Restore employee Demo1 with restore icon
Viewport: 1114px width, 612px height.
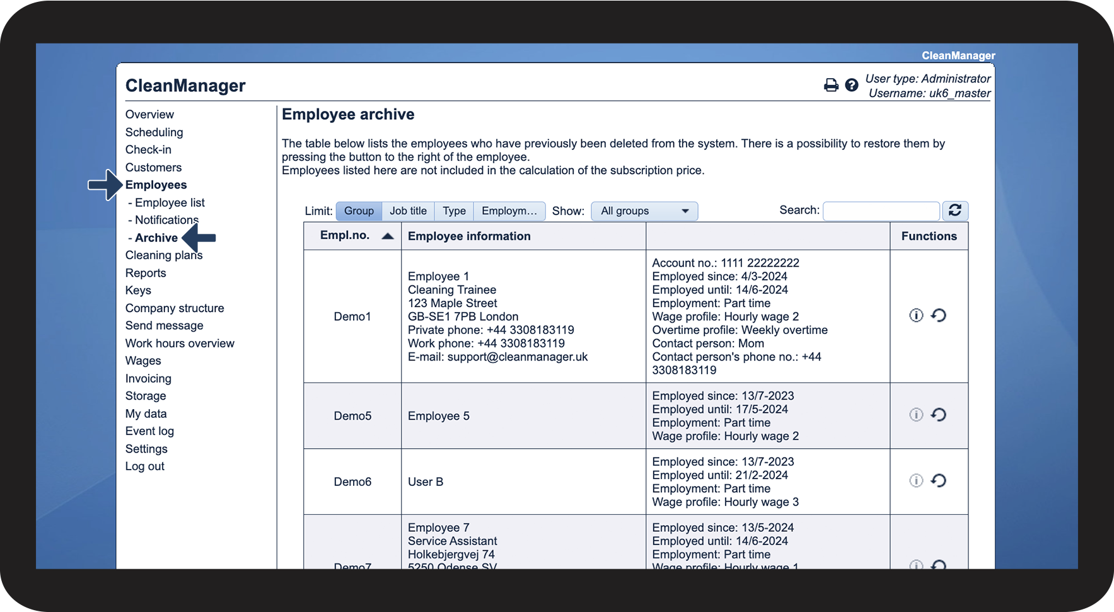pyautogui.click(x=939, y=315)
